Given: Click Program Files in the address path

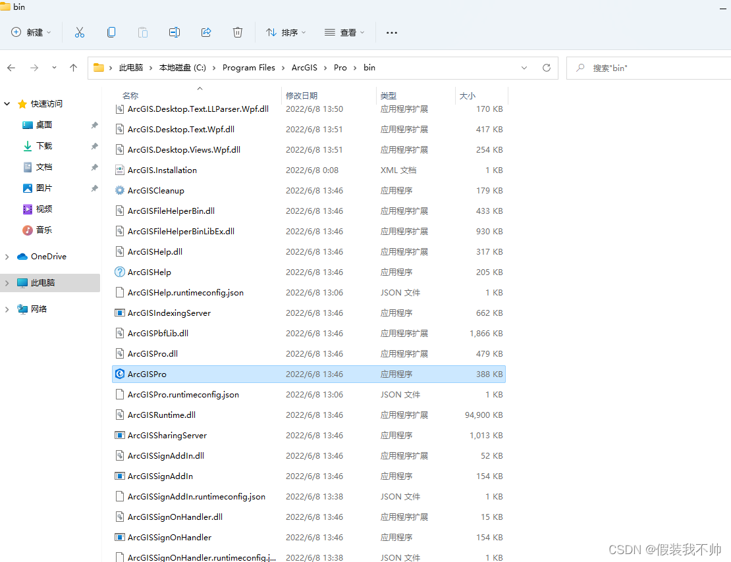Looking at the screenshot, I should click(249, 68).
